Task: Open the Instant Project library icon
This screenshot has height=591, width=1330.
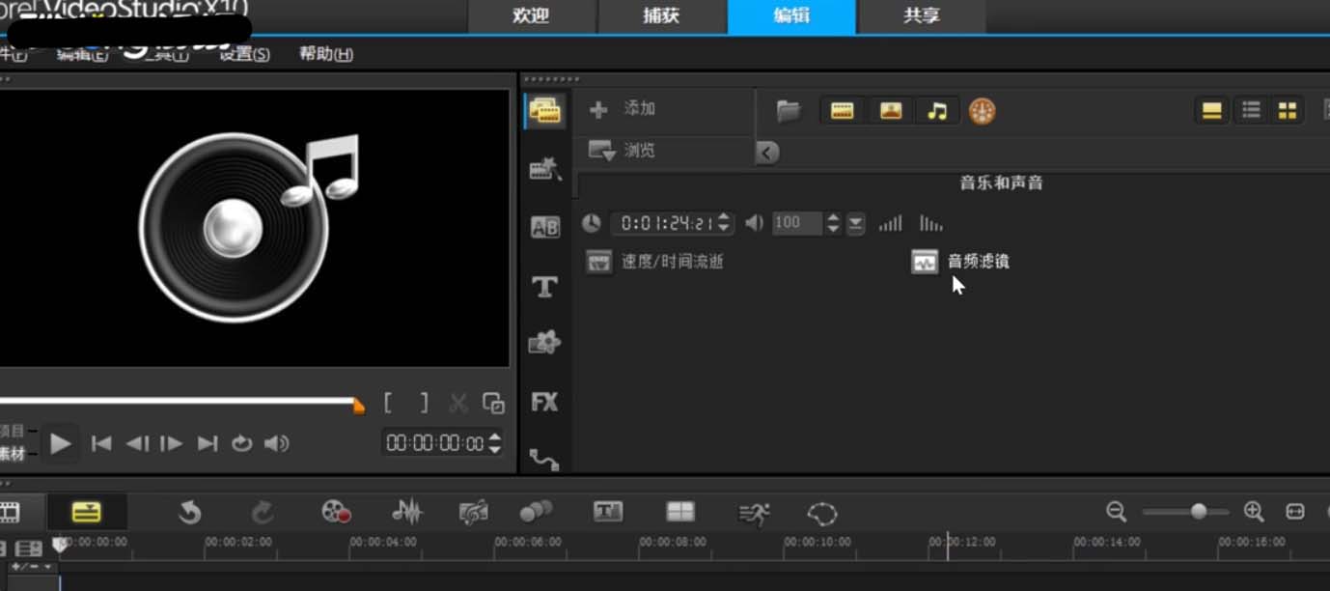Action: pos(544,169)
